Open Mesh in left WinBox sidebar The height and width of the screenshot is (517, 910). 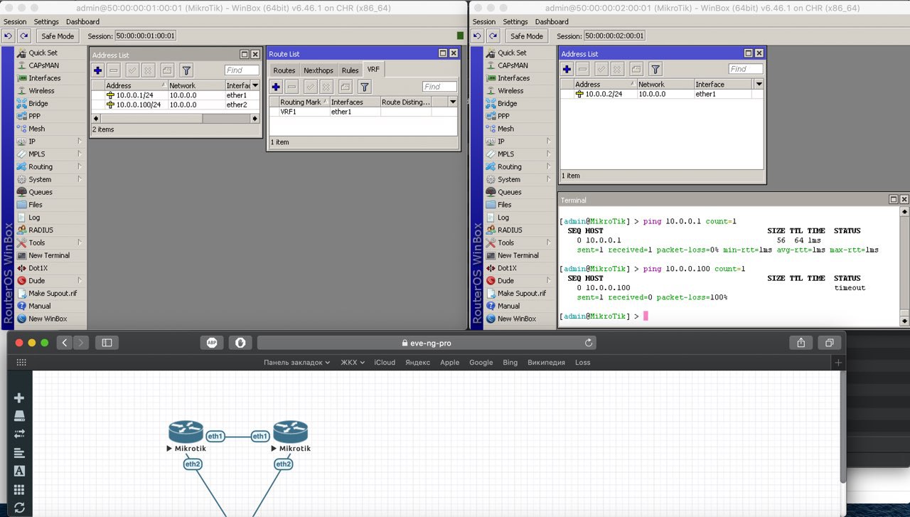tap(36, 129)
